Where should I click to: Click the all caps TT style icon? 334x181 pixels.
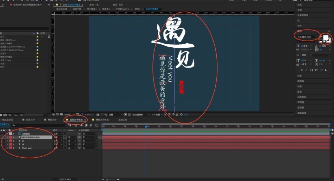[311, 70]
